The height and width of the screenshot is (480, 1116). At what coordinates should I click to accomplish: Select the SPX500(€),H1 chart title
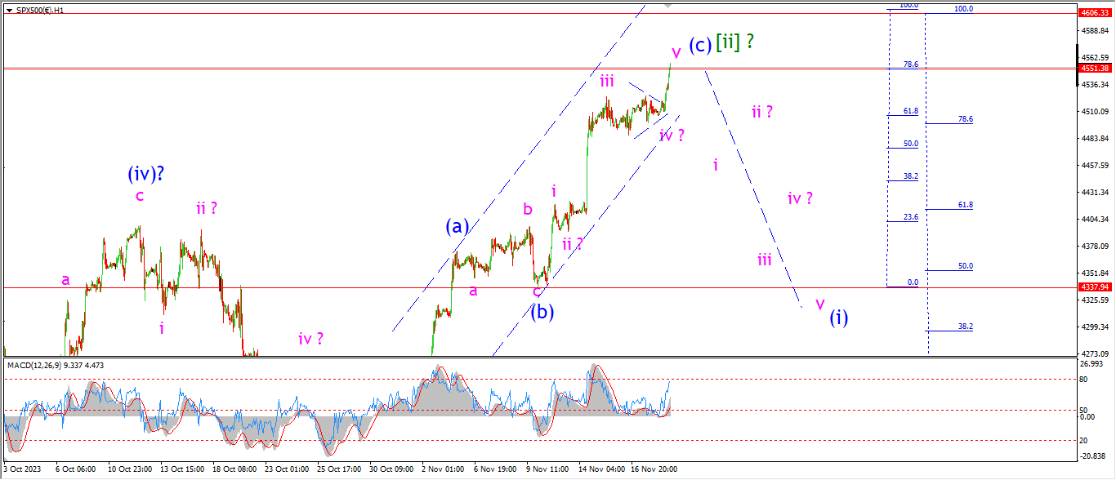point(41,10)
